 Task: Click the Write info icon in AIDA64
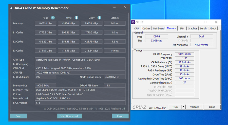tap(77, 17)
